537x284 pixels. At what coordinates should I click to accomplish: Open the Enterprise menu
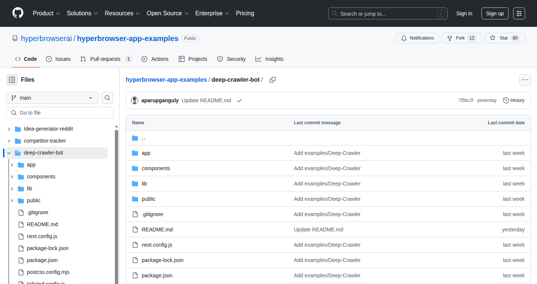(212, 13)
